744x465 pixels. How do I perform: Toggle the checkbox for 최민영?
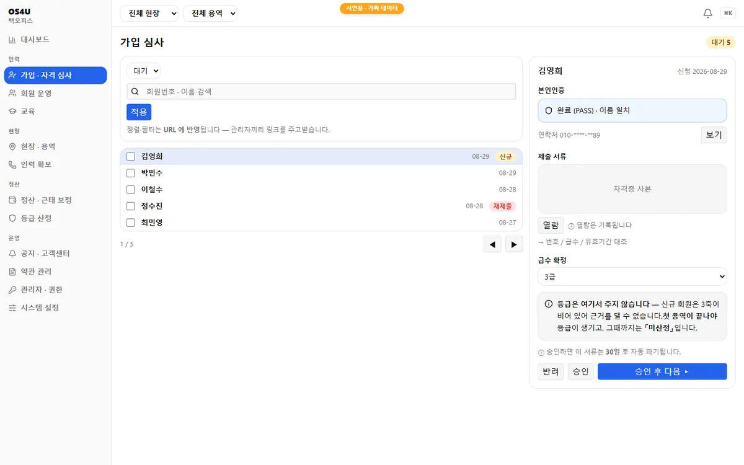pyautogui.click(x=131, y=223)
